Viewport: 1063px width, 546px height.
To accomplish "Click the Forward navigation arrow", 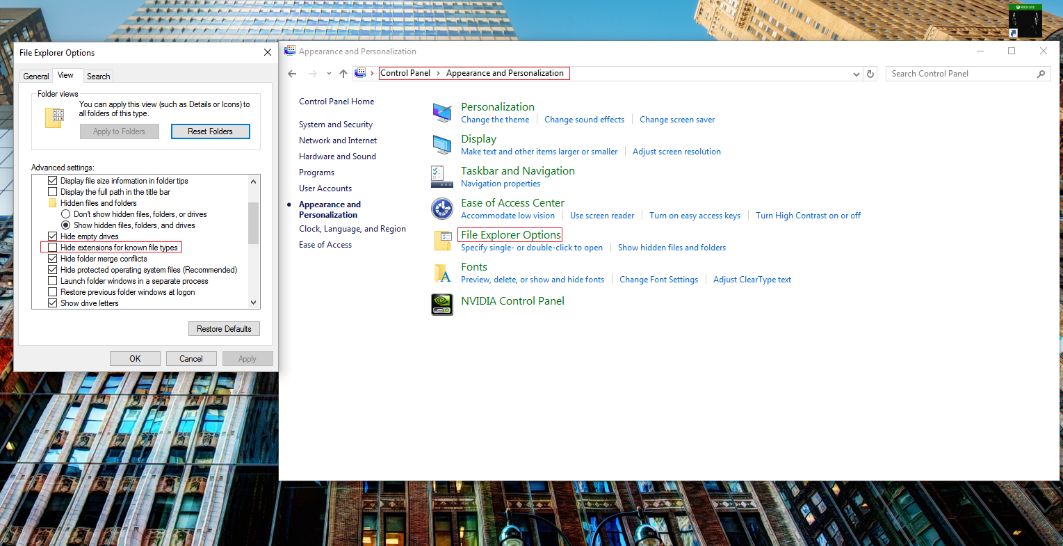I will tap(312, 74).
